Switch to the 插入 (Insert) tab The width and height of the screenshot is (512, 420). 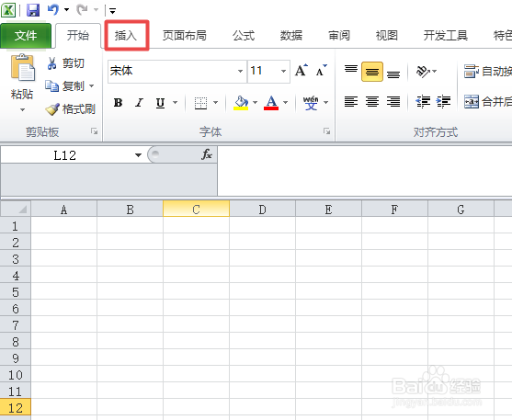[126, 35]
